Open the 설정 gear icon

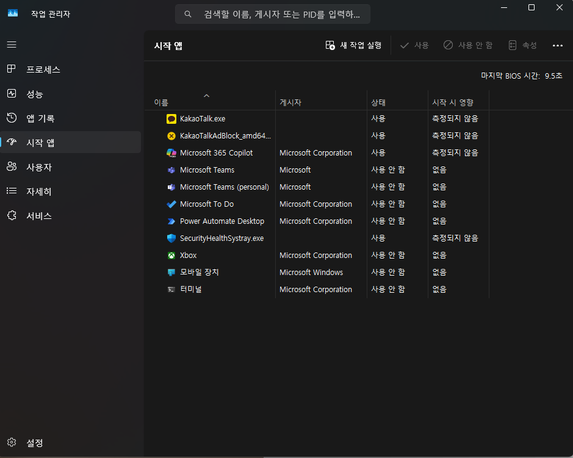12,442
